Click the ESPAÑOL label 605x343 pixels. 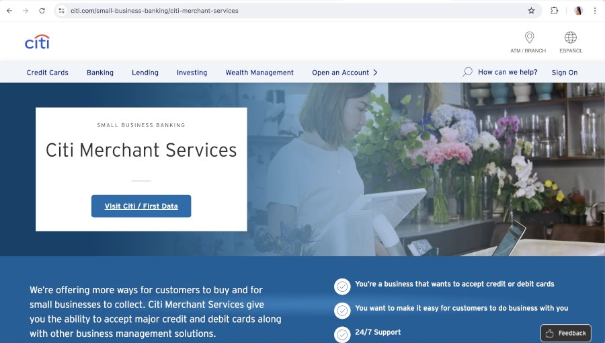571,50
